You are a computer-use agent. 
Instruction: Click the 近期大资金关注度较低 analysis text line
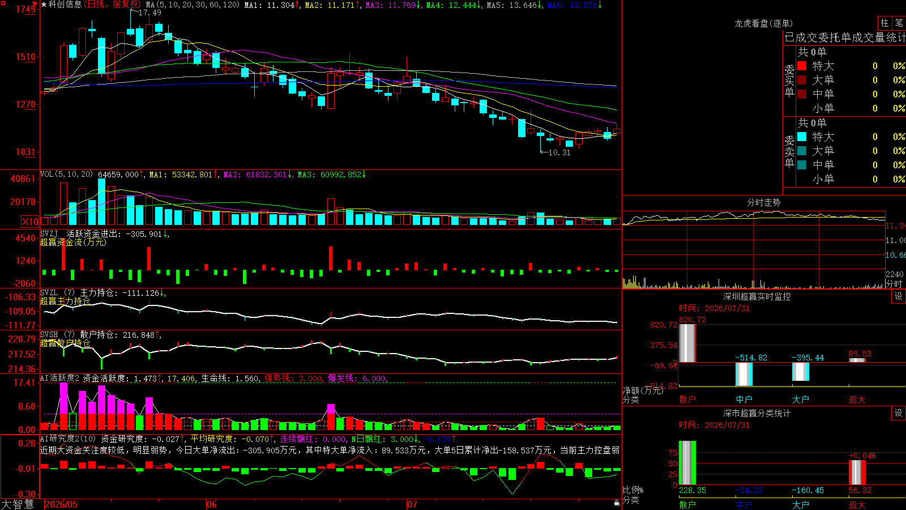330,450
